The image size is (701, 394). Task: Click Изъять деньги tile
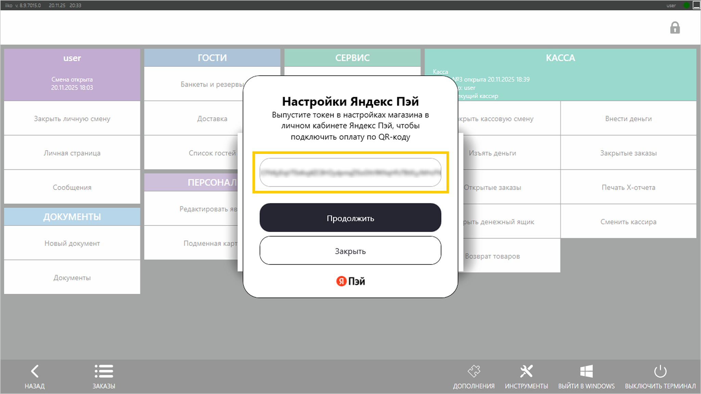512,153
